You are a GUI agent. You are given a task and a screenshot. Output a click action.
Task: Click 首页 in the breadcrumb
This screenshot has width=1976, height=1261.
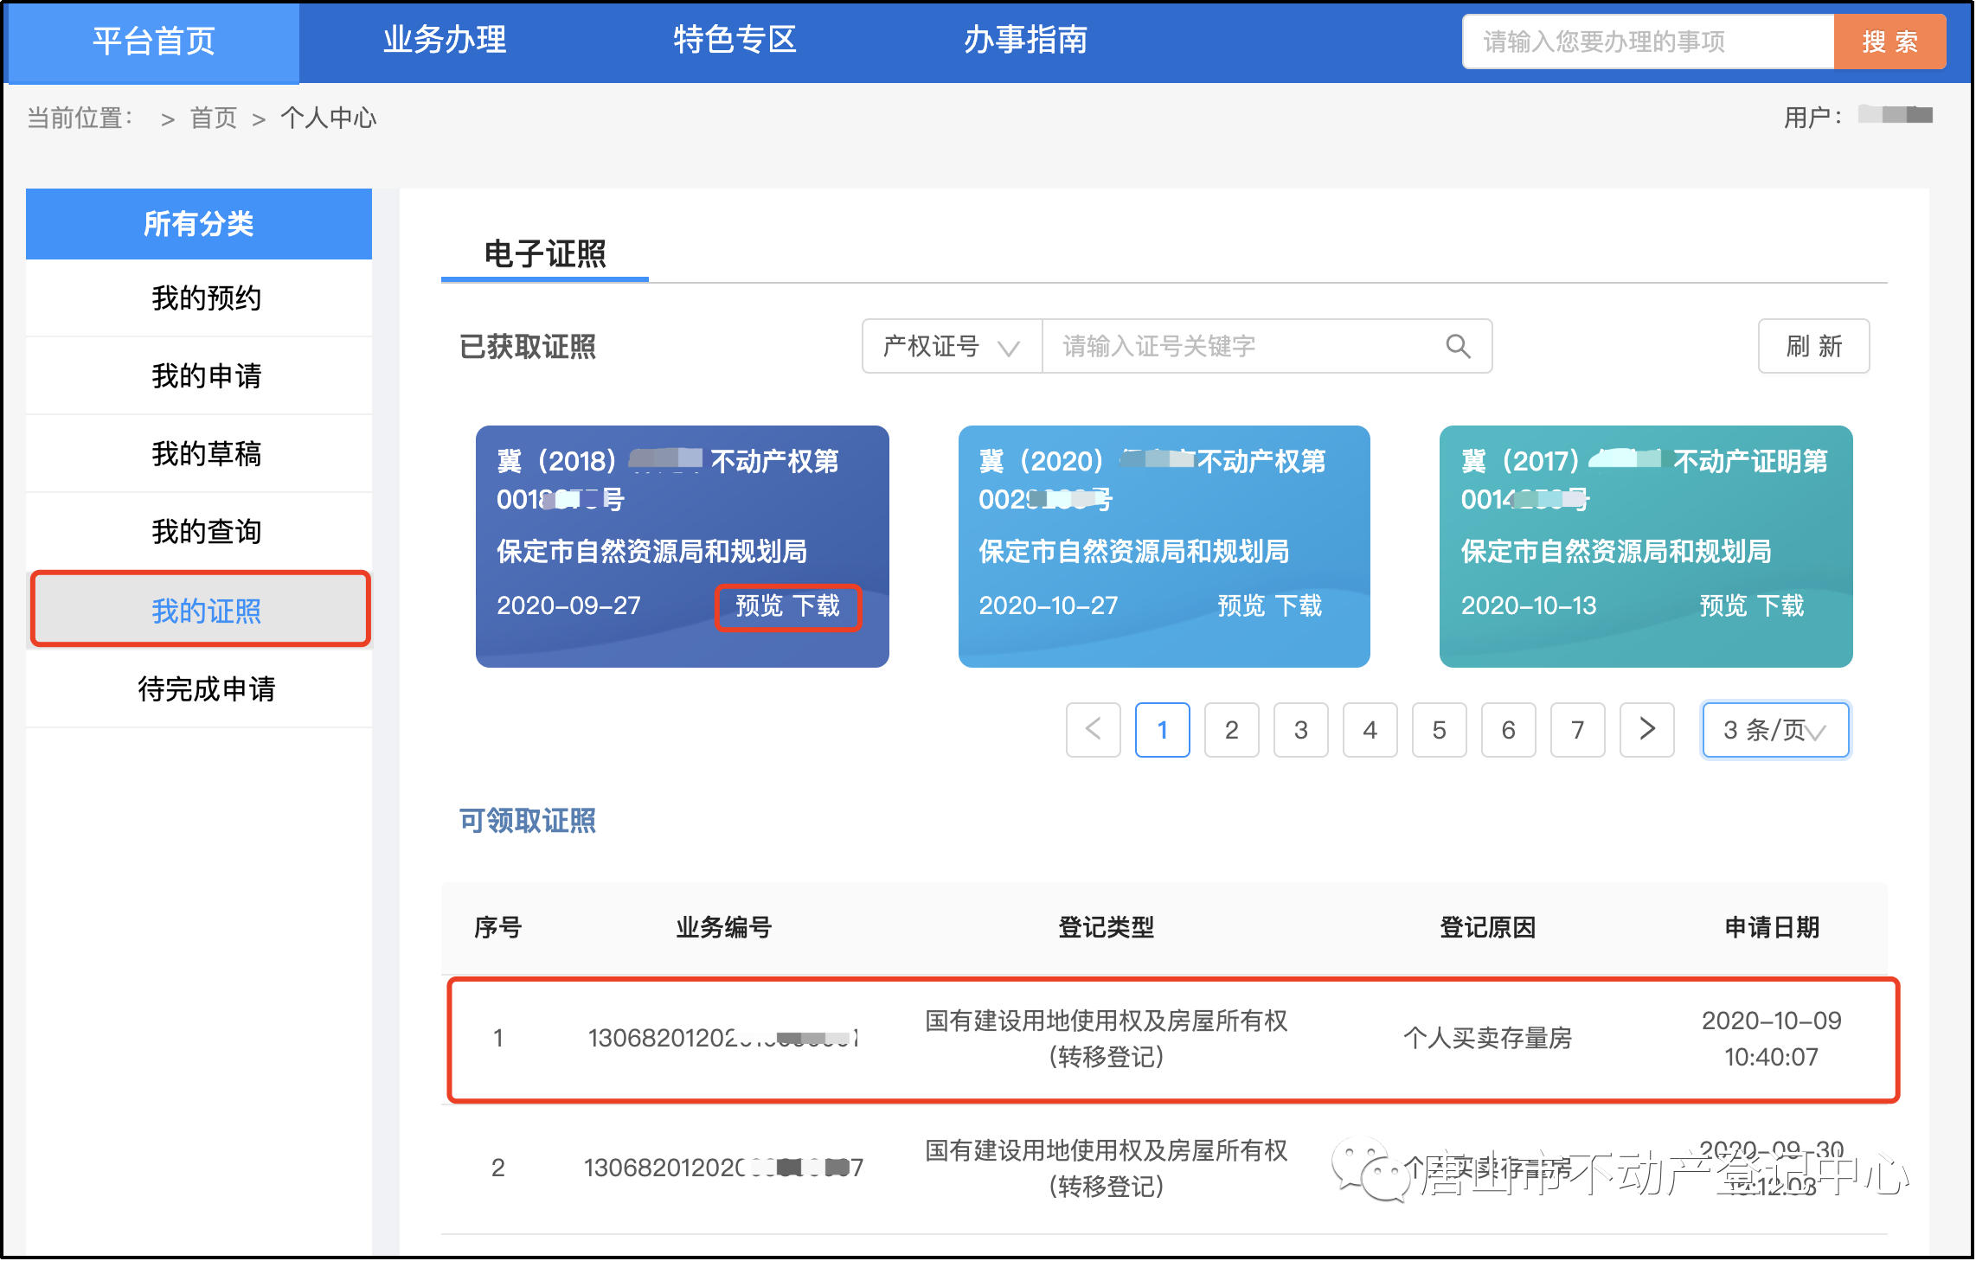213,118
